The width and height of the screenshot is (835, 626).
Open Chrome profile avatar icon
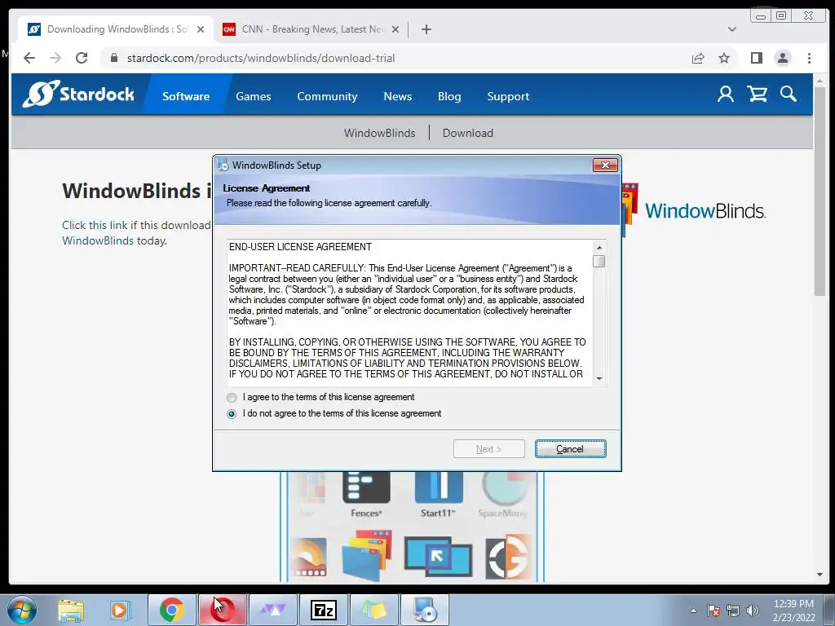tap(782, 58)
